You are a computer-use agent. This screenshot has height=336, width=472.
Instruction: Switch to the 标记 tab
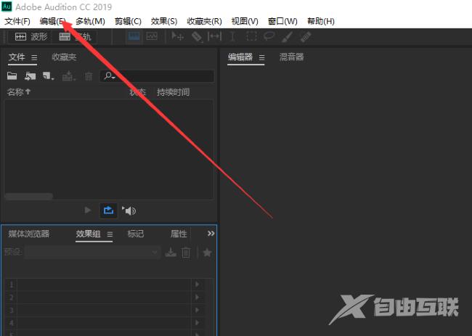136,234
